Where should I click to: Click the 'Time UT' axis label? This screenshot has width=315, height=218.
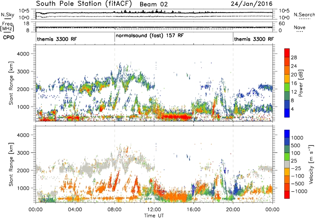point(154,216)
